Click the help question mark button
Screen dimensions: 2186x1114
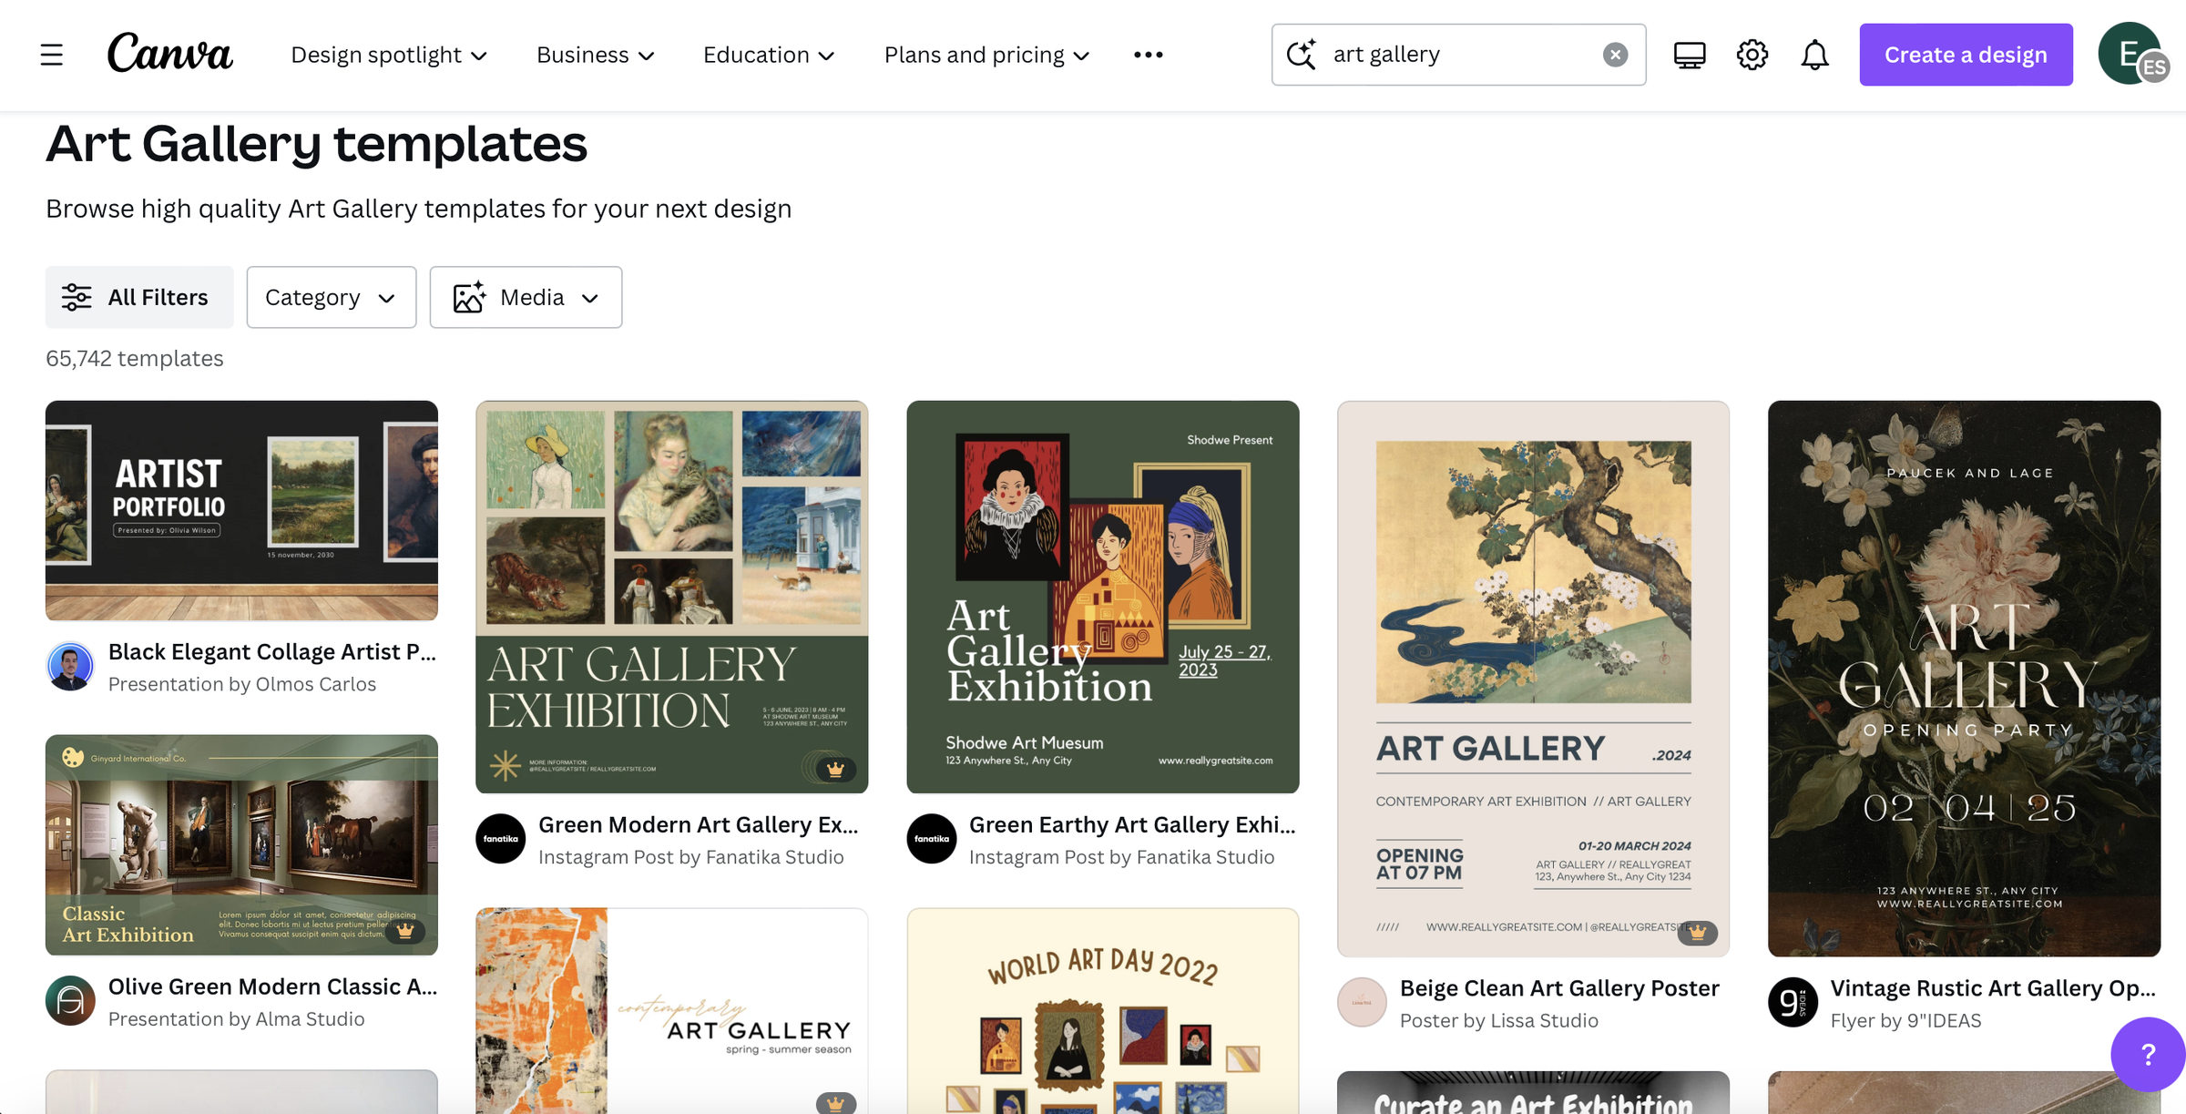click(x=2148, y=1055)
